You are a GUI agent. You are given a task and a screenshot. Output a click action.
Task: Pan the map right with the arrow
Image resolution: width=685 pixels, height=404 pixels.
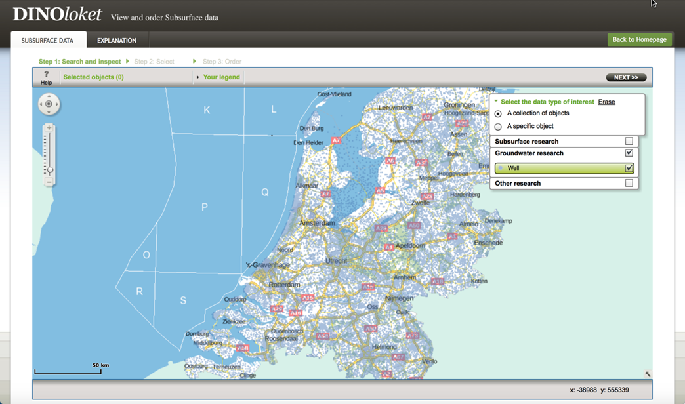56,104
